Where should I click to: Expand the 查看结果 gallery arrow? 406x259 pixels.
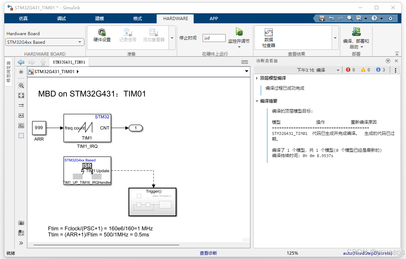335,38
